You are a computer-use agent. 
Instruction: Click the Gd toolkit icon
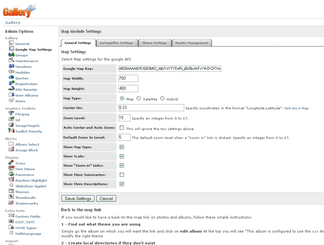pos(11,119)
